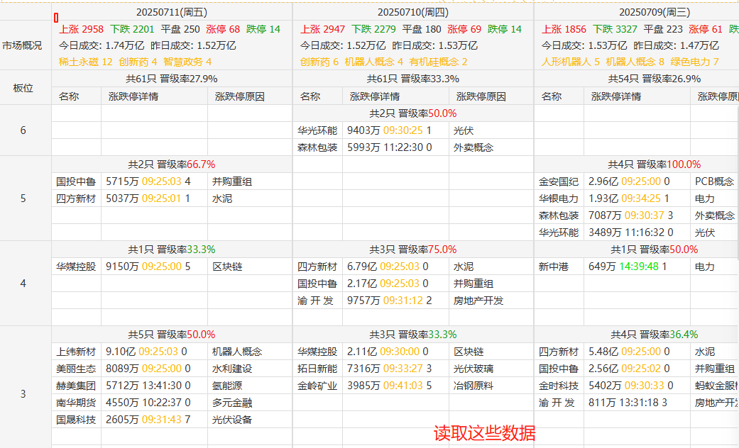The height and width of the screenshot is (448, 739).
Task: Click 共3只 晋级率75.0% summary
Action: click(413, 250)
